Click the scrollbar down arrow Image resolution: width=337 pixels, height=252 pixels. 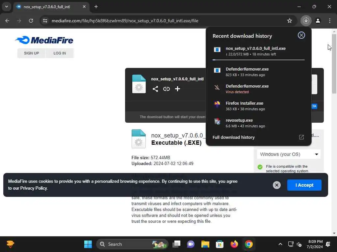(x=334, y=233)
